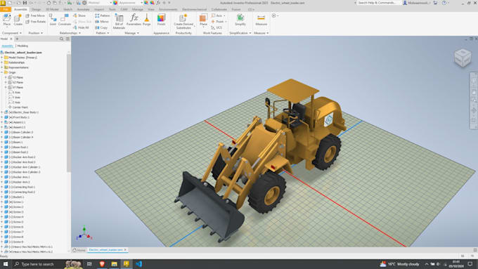Open the Home document tab

coord(79,250)
